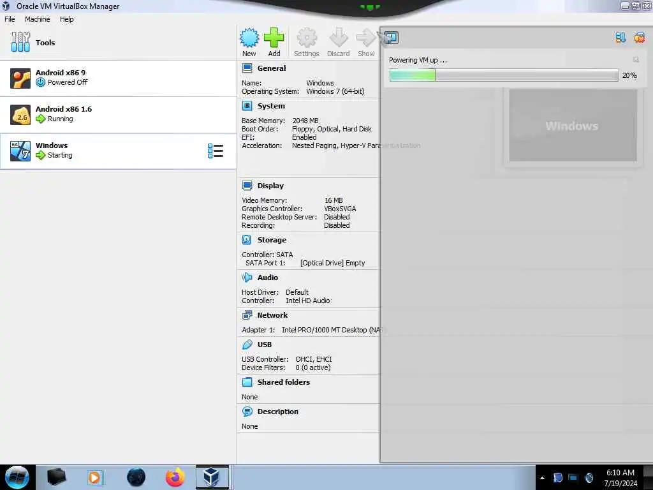Click the Storage section disk icon
The width and height of the screenshot is (653, 490).
(247, 240)
